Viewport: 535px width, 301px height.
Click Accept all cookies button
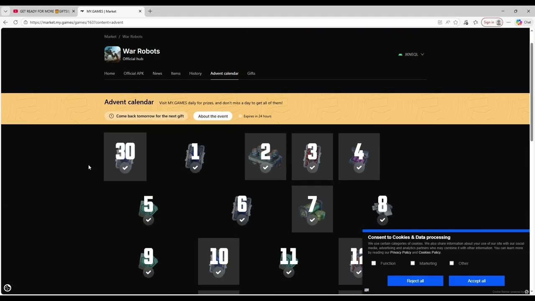coord(476,281)
